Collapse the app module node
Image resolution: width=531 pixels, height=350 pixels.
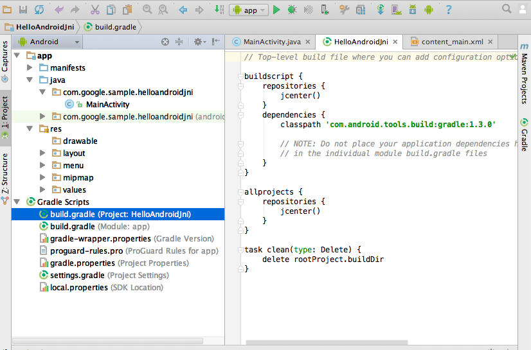point(17,55)
